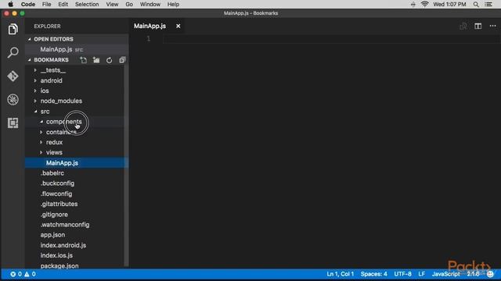The height and width of the screenshot is (281, 501).
Task: Place cursor on editor line 1
Action: pos(332,39)
